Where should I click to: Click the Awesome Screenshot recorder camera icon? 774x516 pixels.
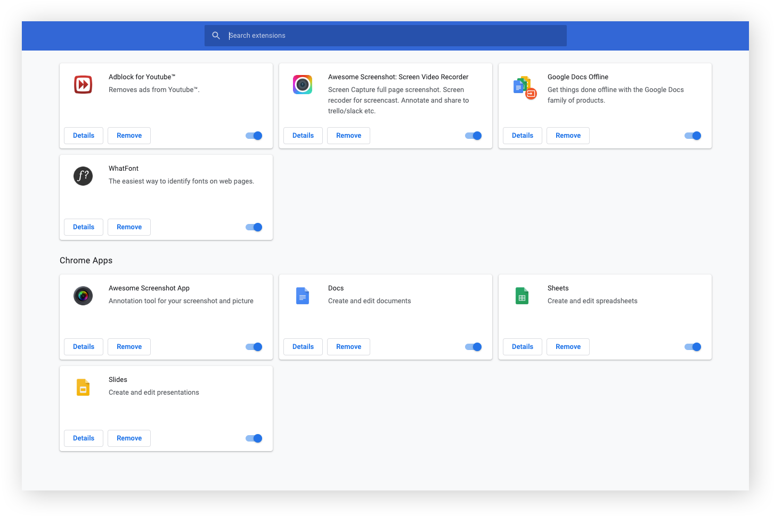303,84
